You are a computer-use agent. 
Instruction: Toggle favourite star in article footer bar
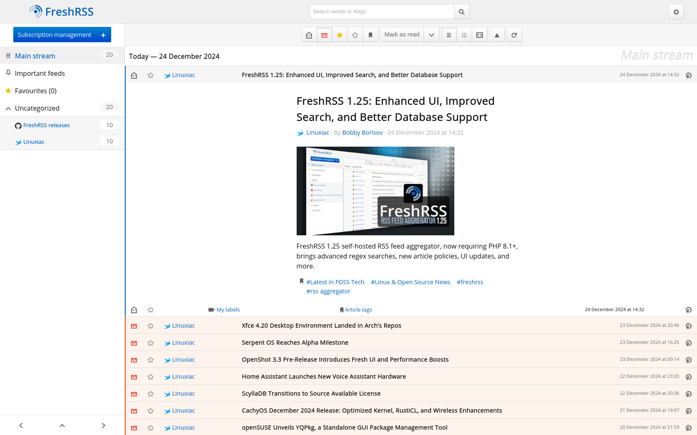151,310
